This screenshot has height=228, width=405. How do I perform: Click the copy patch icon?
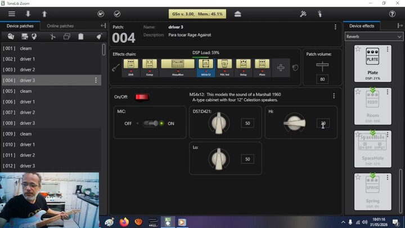coord(66,37)
